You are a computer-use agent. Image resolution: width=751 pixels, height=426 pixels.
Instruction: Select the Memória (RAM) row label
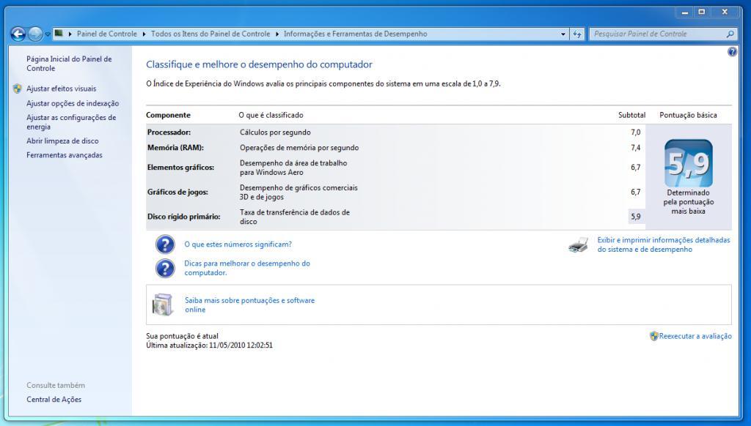click(175, 148)
